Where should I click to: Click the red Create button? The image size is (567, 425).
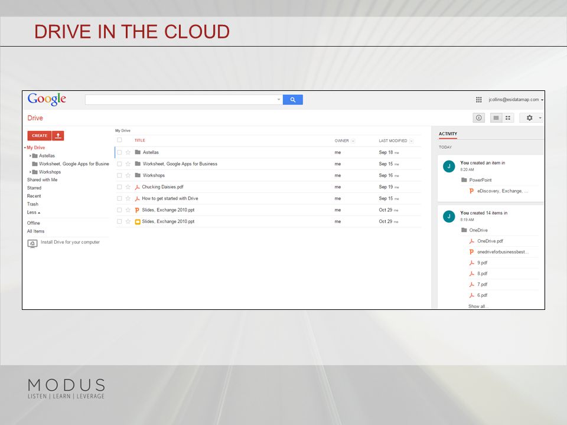pos(40,136)
